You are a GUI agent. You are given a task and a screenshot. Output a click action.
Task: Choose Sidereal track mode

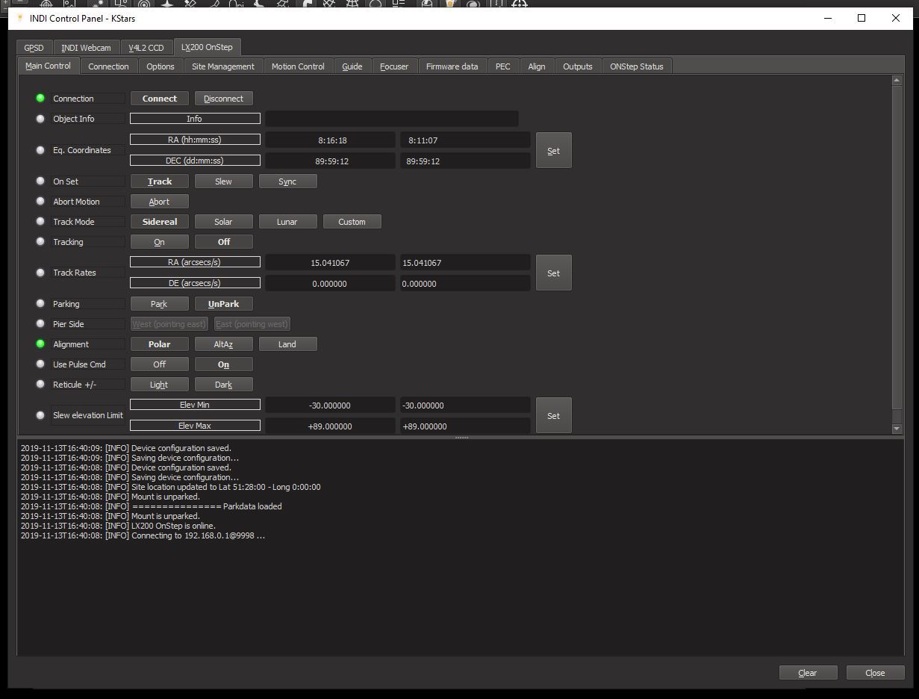point(160,222)
